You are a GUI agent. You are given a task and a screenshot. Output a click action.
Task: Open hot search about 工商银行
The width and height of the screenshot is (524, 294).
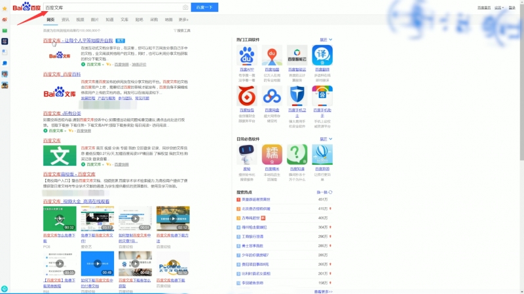[x=253, y=237]
